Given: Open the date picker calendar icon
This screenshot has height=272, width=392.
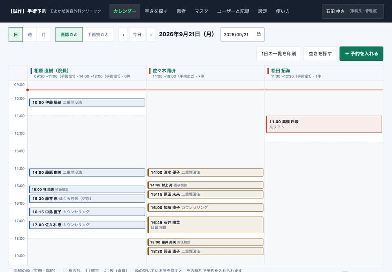Looking at the screenshot, I should tap(258, 35).
